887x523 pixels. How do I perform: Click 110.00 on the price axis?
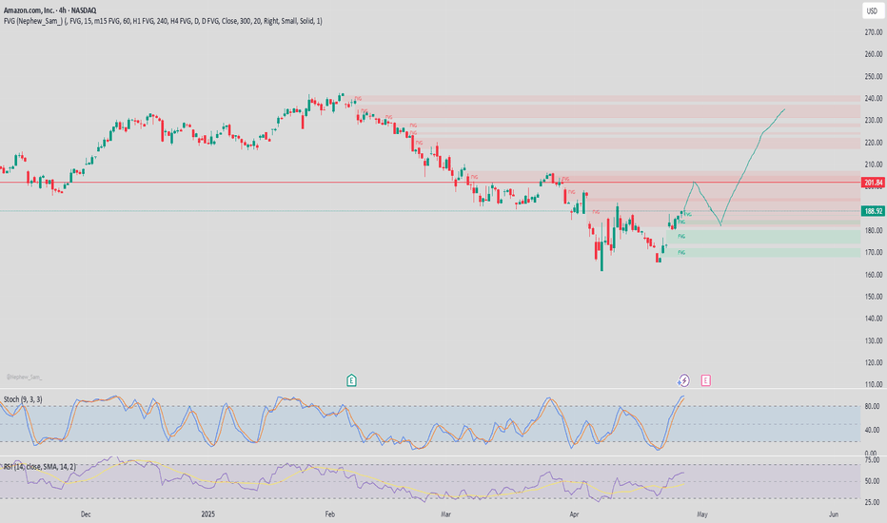(874, 384)
